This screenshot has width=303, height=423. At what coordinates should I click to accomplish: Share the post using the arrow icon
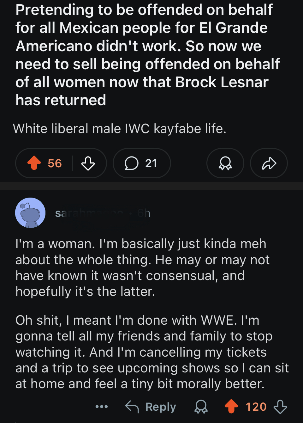click(269, 163)
